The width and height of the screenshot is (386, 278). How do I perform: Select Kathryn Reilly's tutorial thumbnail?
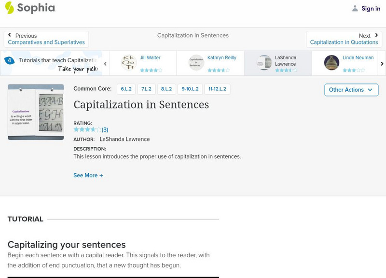pyautogui.click(x=196, y=63)
